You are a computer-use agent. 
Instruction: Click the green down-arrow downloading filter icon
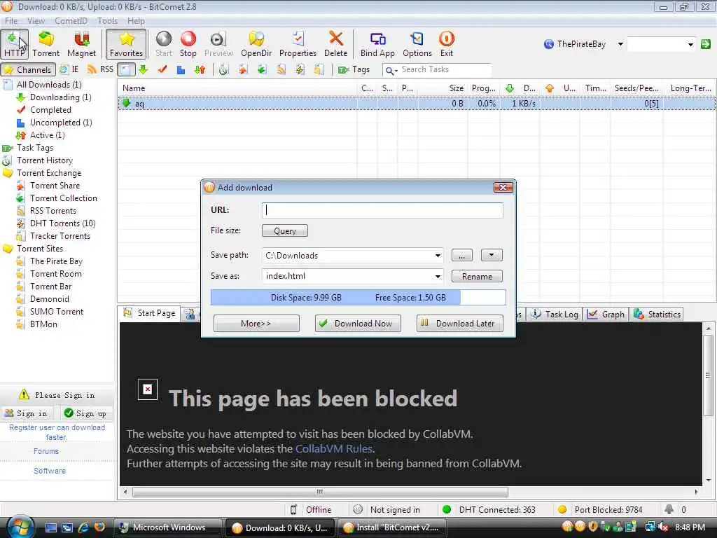[143, 69]
